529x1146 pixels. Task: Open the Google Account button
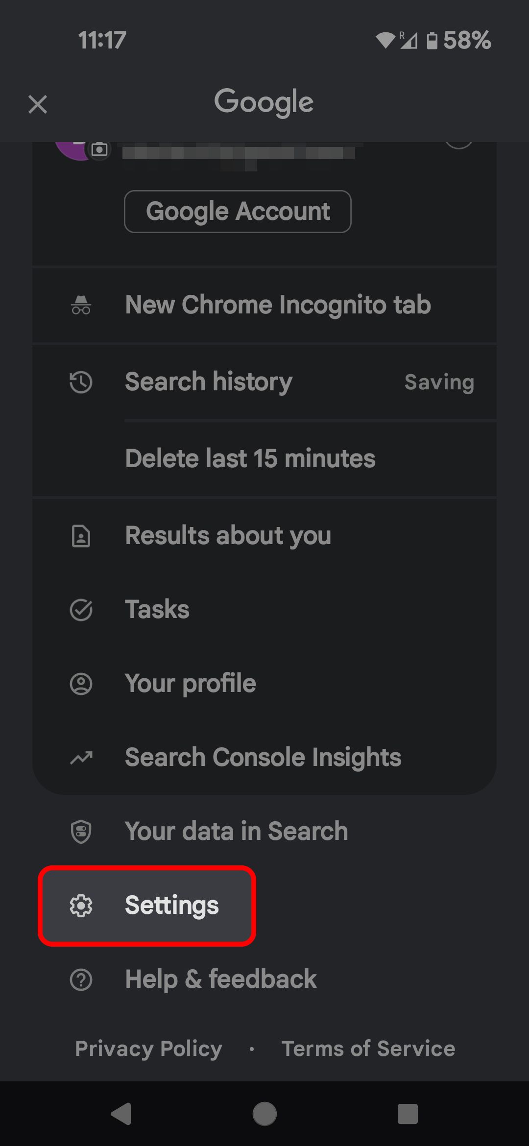[x=238, y=212]
